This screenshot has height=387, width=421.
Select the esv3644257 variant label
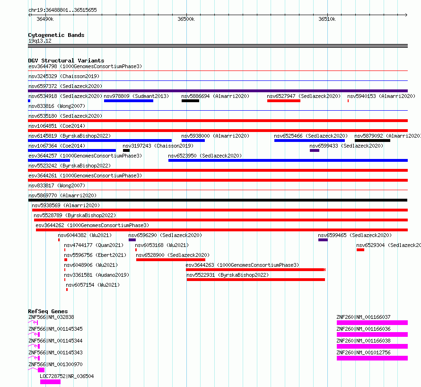(x=85, y=156)
